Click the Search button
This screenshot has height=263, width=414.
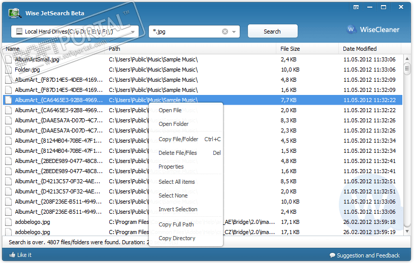(x=272, y=31)
